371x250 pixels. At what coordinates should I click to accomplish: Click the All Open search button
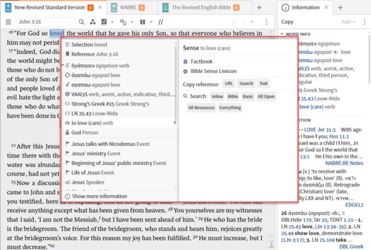click(x=266, y=97)
